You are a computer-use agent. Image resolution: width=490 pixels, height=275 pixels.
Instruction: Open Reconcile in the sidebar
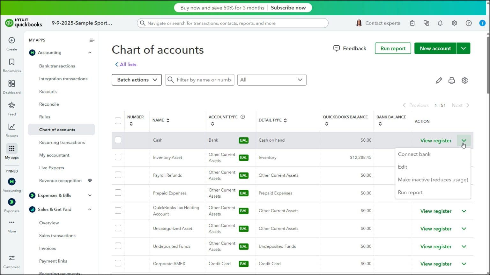coord(49,104)
